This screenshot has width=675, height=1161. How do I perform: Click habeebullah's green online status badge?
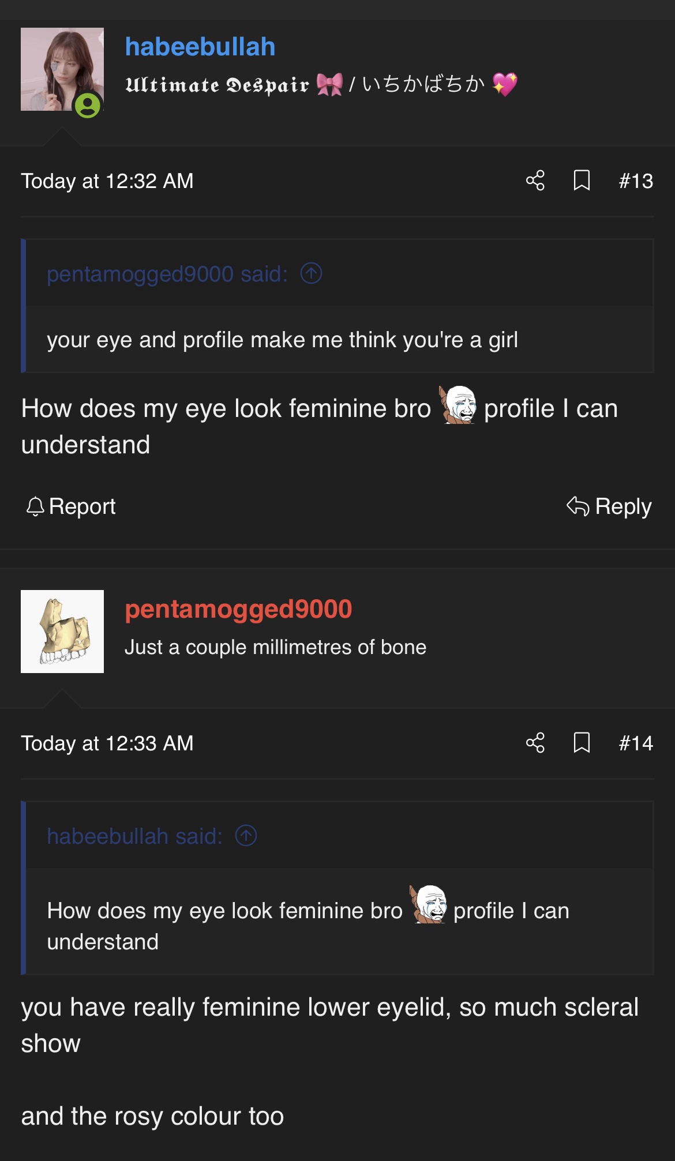click(88, 106)
